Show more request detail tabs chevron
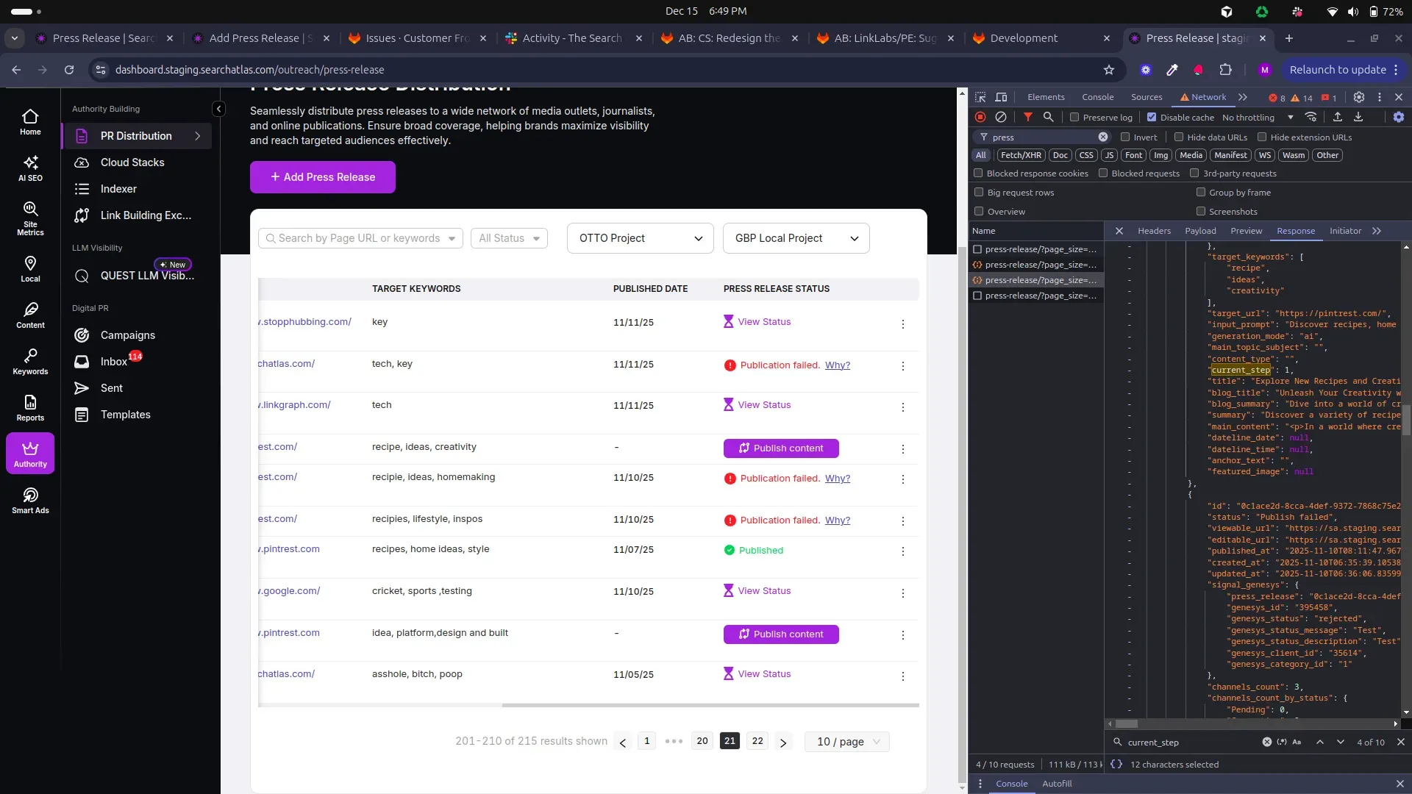Screen dimensions: 1412x794 pos(1377,231)
